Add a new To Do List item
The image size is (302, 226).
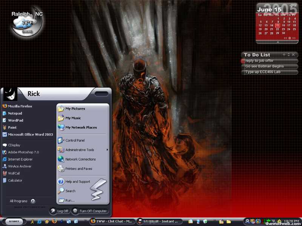tap(284, 55)
